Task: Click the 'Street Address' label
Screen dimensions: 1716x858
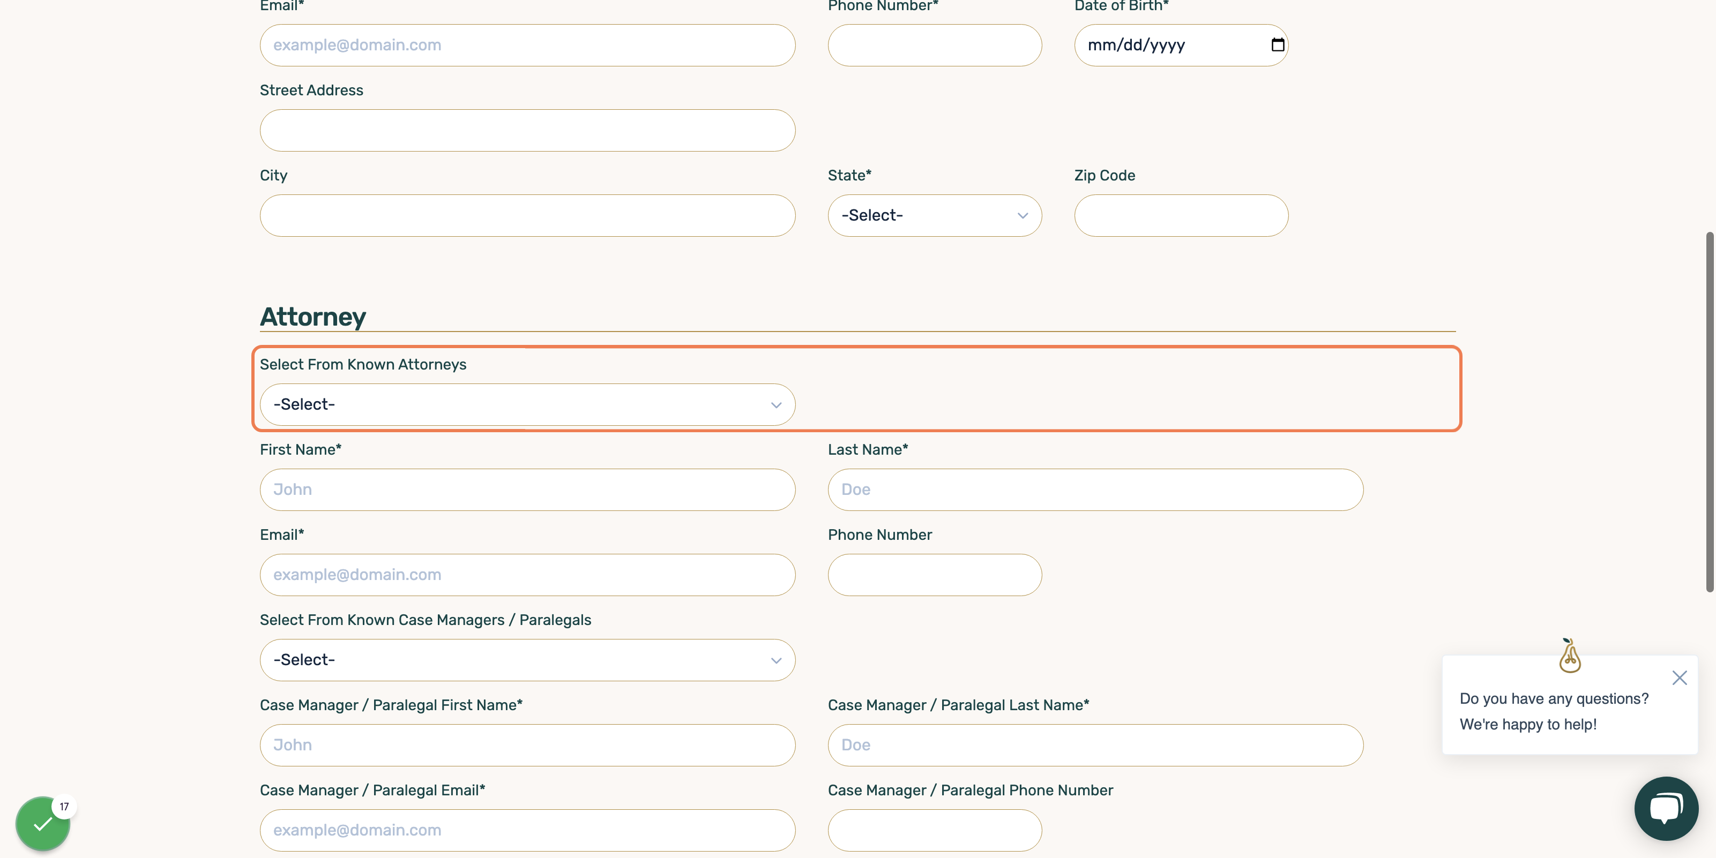Action: click(x=311, y=90)
